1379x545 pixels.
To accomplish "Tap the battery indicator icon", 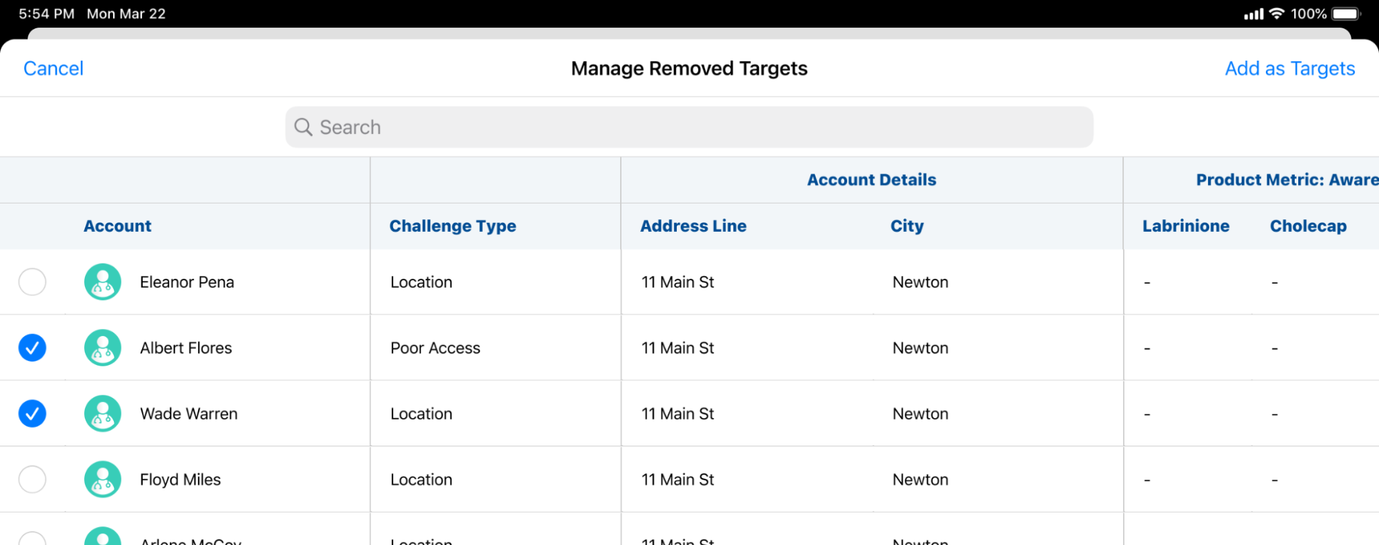I will tap(1345, 14).
